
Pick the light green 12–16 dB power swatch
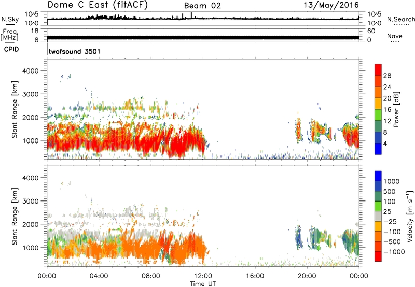(378, 115)
